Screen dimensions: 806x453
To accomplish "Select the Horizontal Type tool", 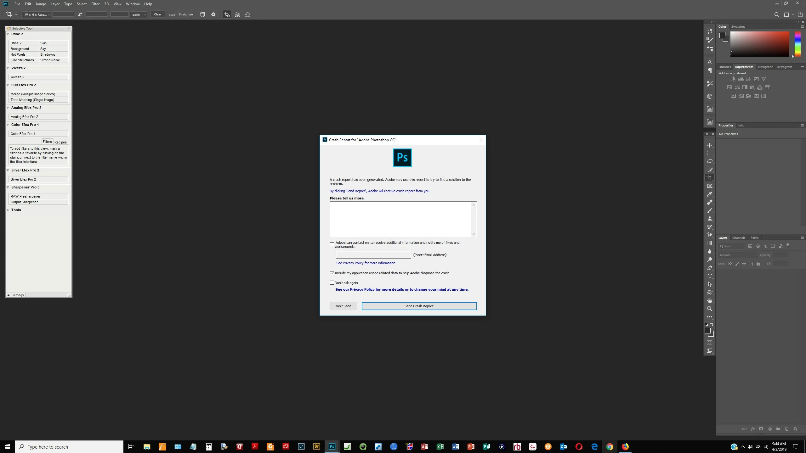I will tap(710, 276).
